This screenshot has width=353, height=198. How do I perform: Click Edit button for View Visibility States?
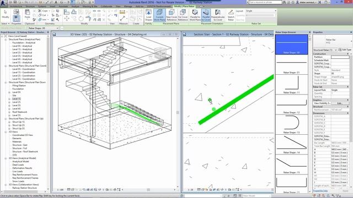pyautogui.click(x=340, y=103)
